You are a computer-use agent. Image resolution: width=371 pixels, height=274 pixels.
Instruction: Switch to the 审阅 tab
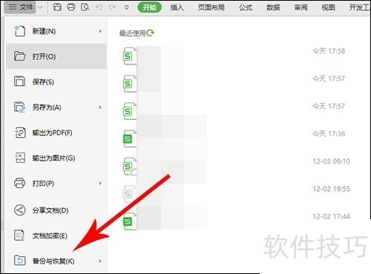coord(301,7)
